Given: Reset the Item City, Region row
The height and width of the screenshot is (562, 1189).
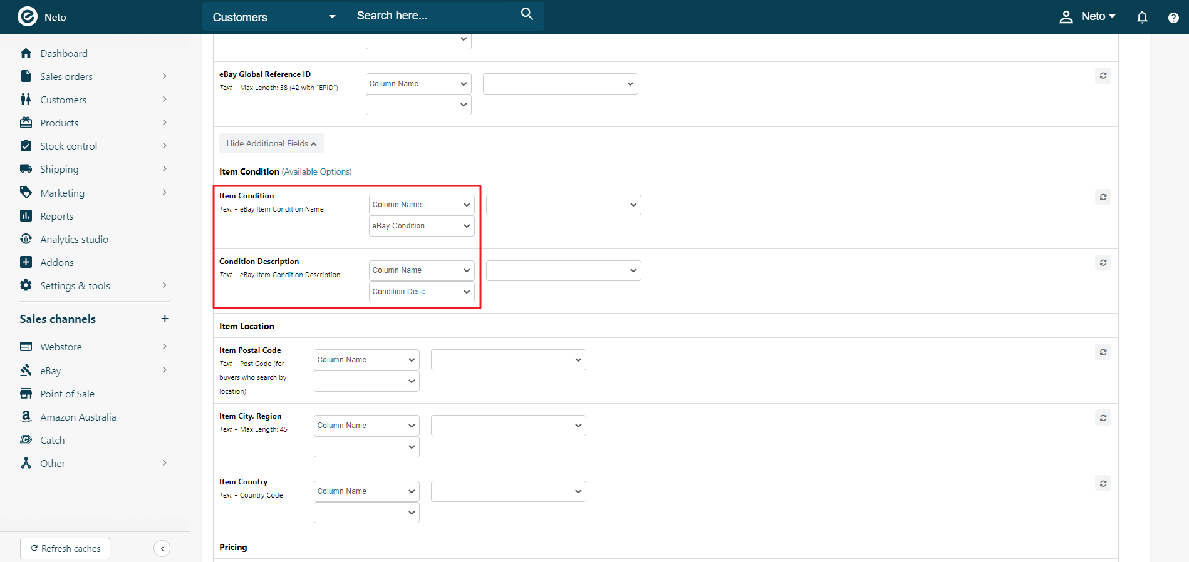Looking at the screenshot, I should point(1103,418).
